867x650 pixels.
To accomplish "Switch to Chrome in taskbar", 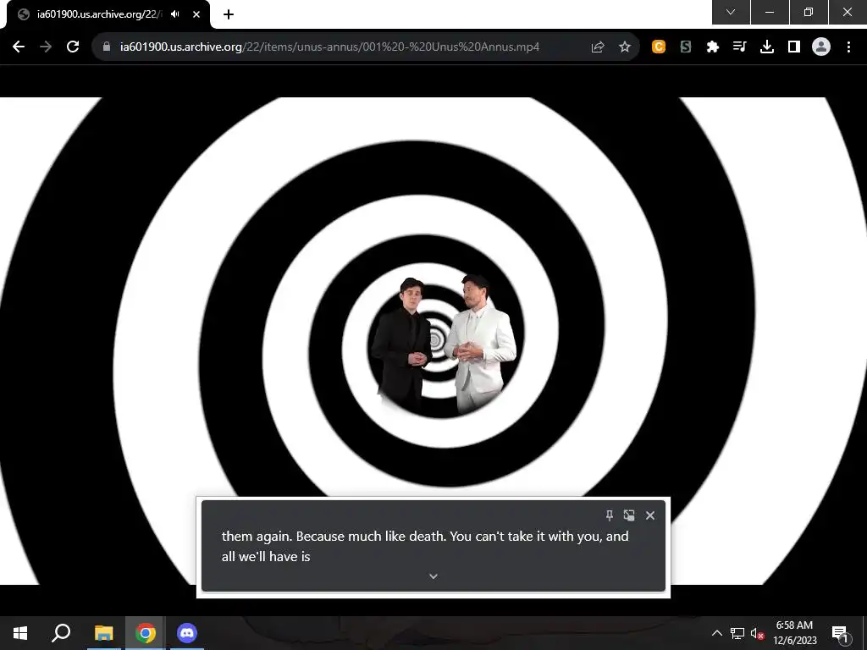I will coord(146,633).
